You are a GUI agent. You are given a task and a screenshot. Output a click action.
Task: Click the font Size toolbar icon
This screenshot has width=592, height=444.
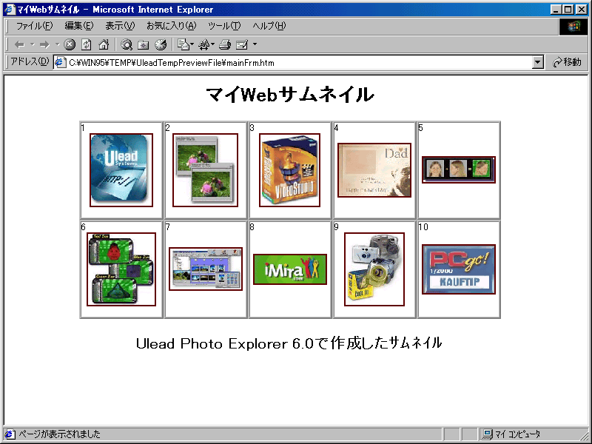click(x=204, y=44)
